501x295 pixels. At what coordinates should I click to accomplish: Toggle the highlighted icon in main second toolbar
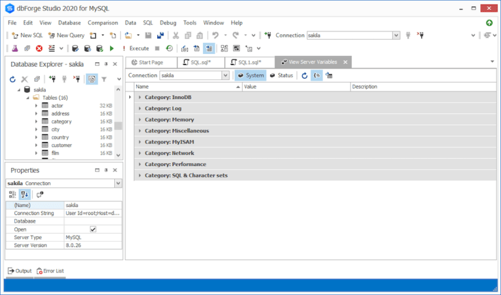(x=209, y=48)
